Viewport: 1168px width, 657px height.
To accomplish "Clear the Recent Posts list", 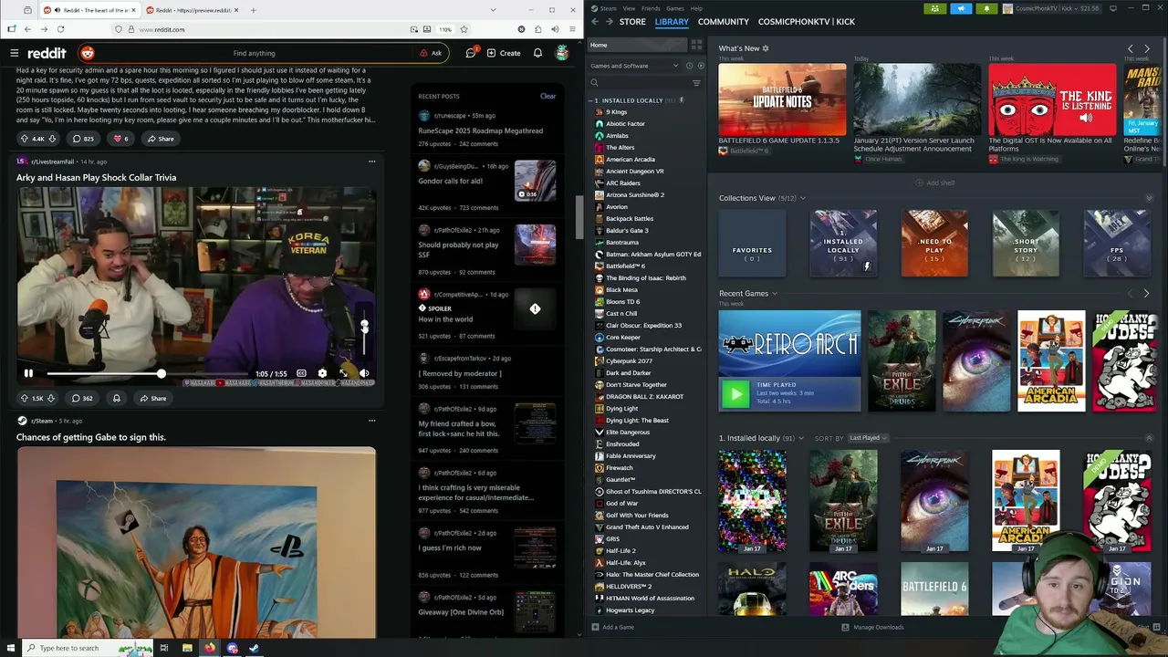I will [547, 96].
